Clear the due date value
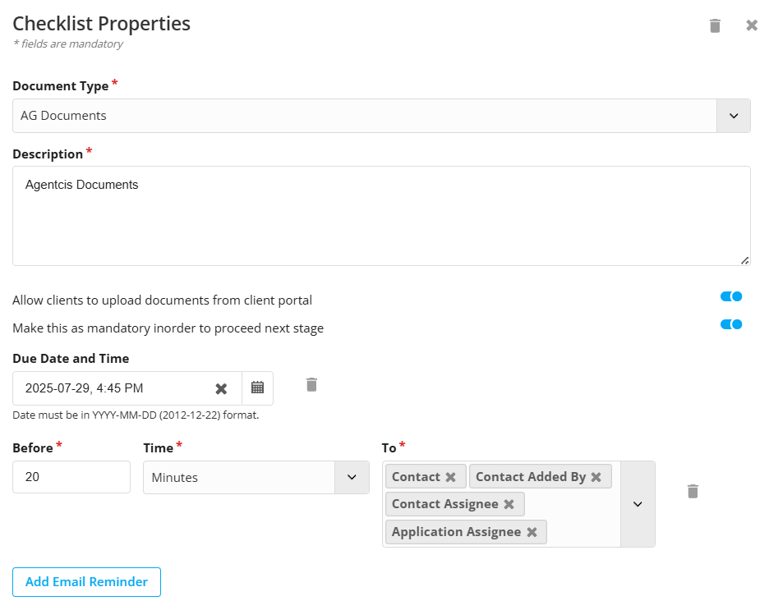This screenshot has width=769, height=610. click(x=221, y=388)
